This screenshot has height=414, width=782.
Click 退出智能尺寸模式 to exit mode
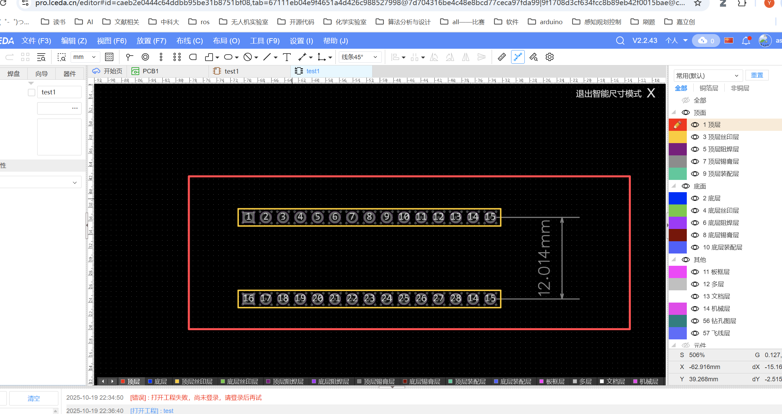[x=608, y=94]
